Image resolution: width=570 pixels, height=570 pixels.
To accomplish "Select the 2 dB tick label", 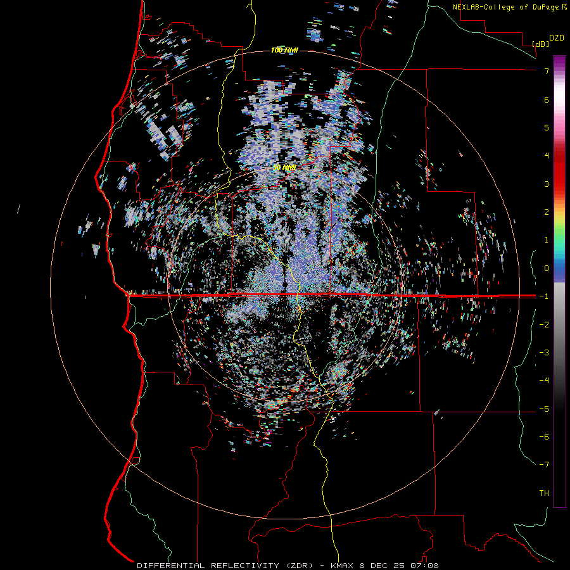I will coord(547,212).
